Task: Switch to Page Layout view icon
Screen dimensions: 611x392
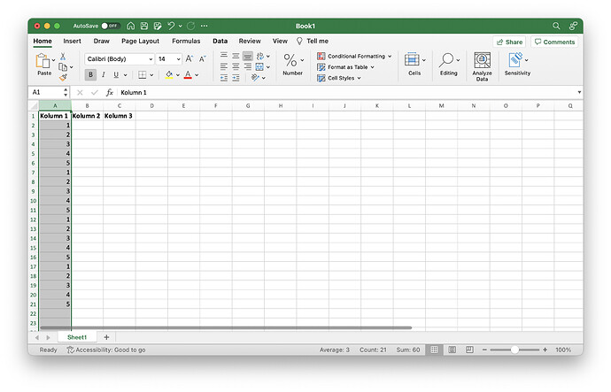Action: [x=452, y=350]
